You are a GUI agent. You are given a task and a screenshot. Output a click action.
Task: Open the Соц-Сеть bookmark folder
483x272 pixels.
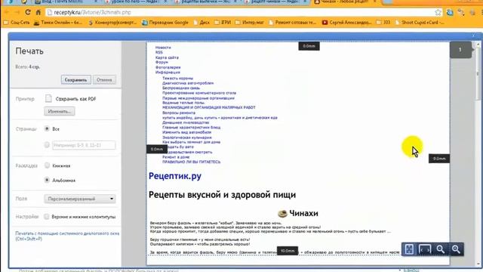point(17,23)
